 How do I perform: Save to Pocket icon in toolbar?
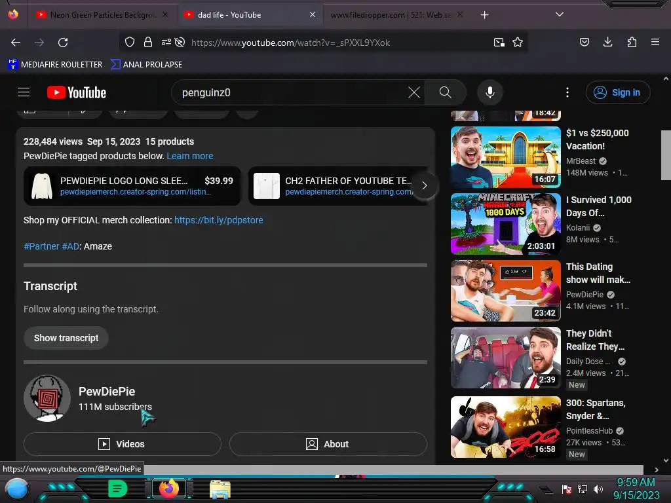click(x=584, y=42)
